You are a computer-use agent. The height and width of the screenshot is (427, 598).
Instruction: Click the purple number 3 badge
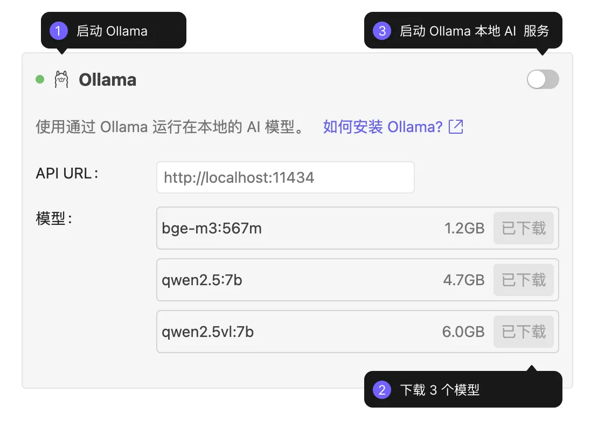click(381, 31)
